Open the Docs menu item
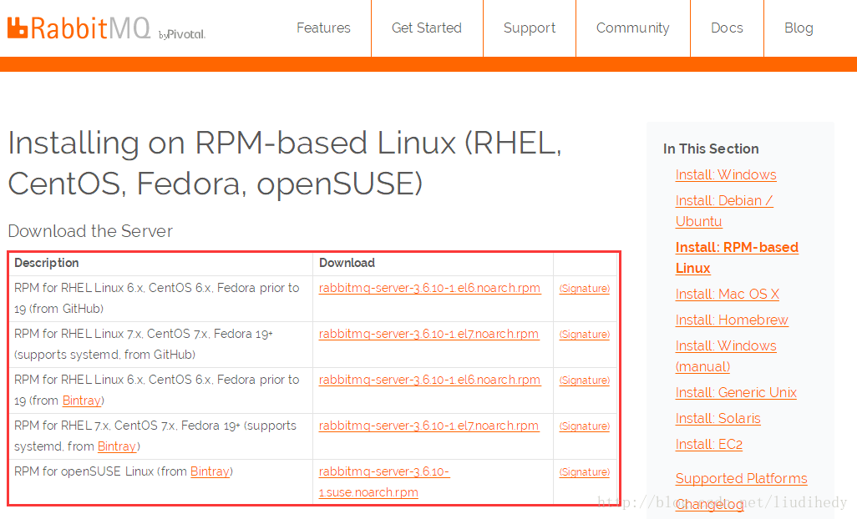 pyautogui.click(x=727, y=28)
